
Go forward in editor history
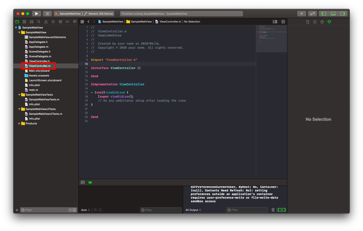(94, 22)
